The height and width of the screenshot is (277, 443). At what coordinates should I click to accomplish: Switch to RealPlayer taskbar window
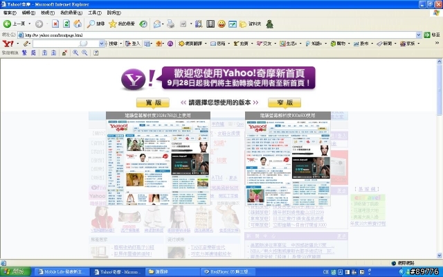(x=229, y=272)
